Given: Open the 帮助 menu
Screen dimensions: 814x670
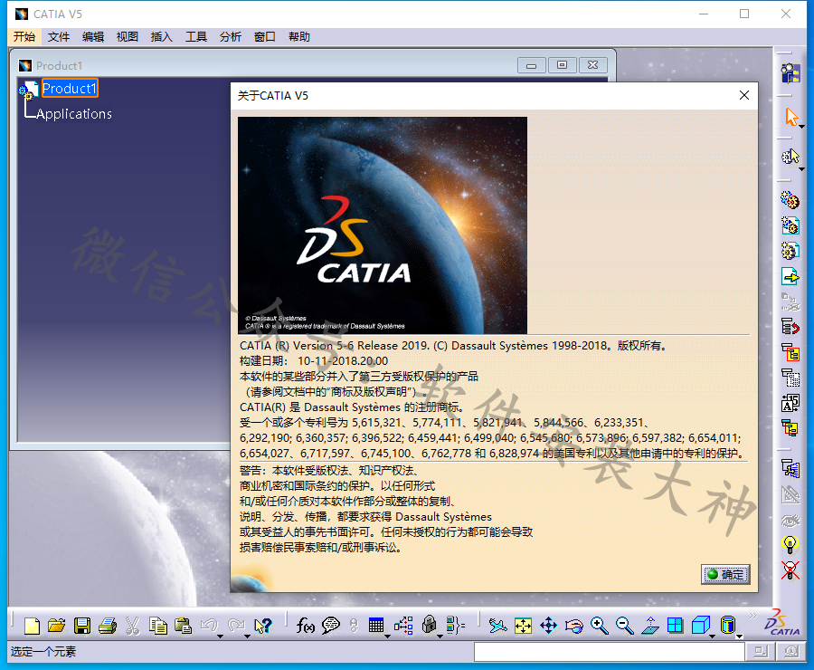Looking at the screenshot, I should coord(299,36).
